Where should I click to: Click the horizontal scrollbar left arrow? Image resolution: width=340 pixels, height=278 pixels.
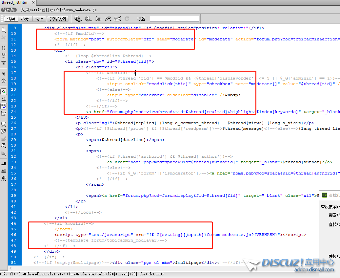(10, 268)
